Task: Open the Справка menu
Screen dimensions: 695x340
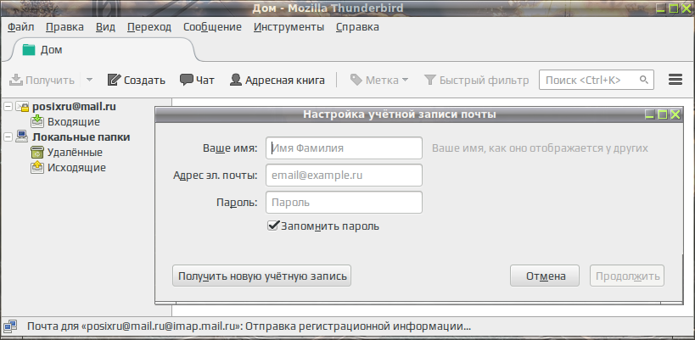Action: coord(357,27)
